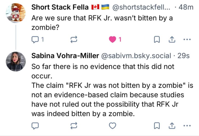Open Short Stack Fella's profile avatar

click(16, 13)
